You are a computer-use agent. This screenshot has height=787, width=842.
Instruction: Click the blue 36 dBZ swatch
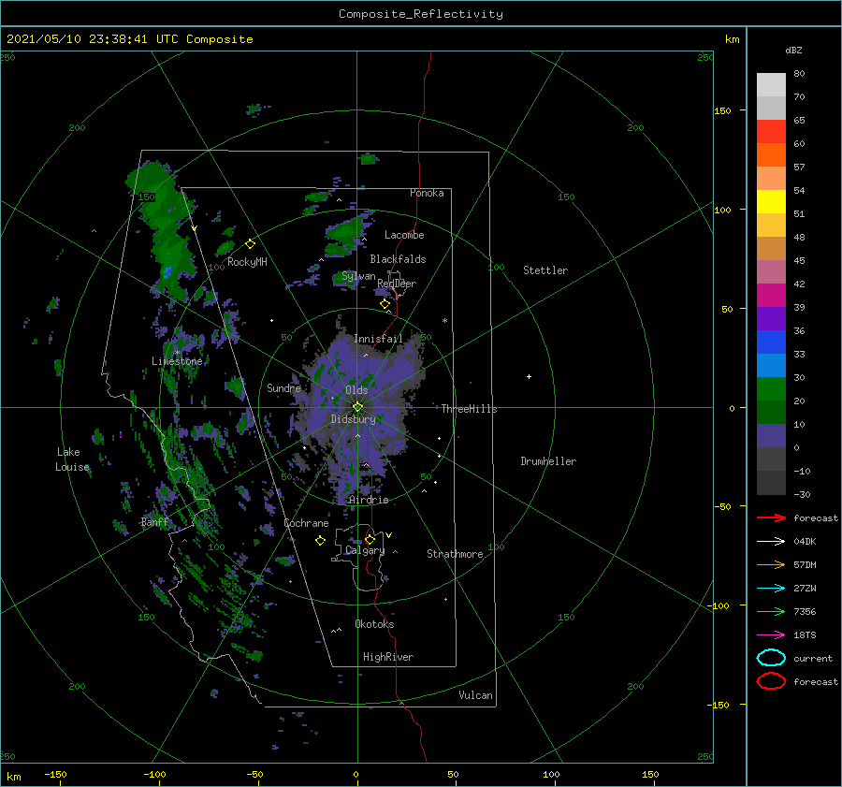click(771, 342)
